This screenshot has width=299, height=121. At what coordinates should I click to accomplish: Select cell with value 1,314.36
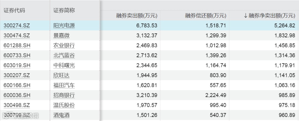point(284,56)
